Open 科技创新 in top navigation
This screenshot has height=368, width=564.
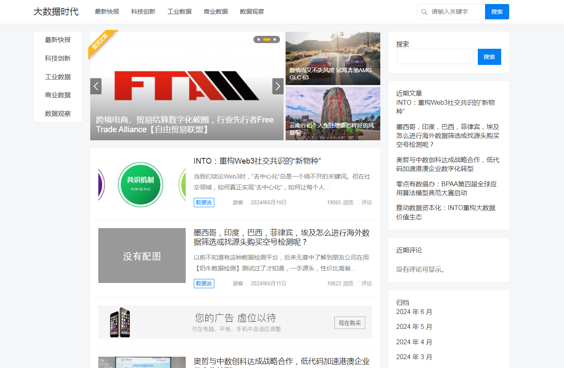coord(143,12)
